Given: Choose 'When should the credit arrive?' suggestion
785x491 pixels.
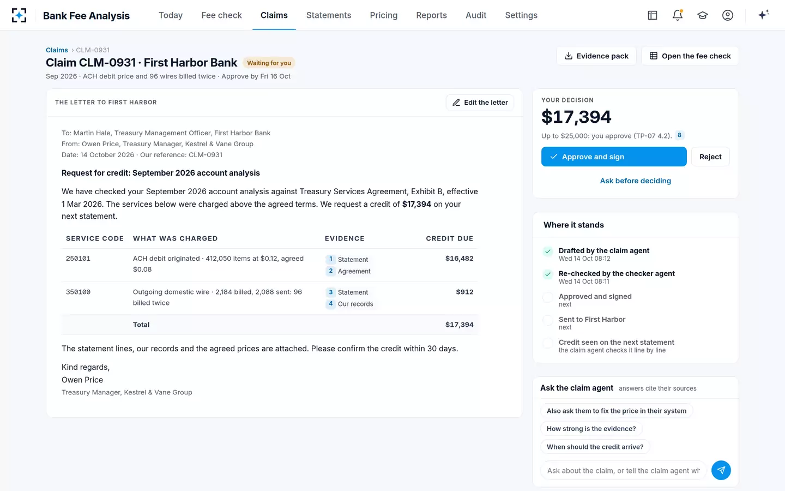Looking at the screenshot, I should (x=595, y=447).
